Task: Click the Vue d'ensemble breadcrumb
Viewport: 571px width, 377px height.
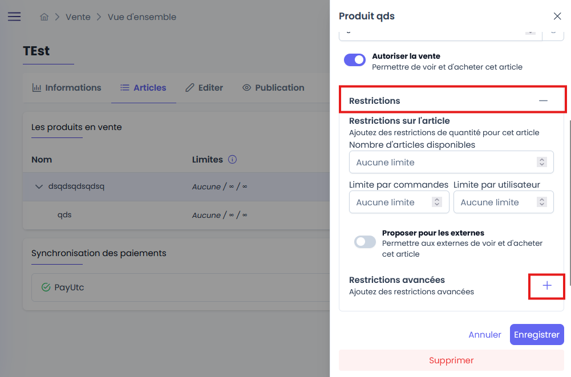Action: click(142, 17)
